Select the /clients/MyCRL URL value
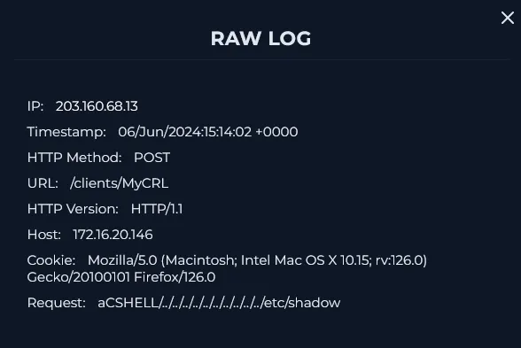The height and width of the screenshot is (348, 521). click(120, 183)
